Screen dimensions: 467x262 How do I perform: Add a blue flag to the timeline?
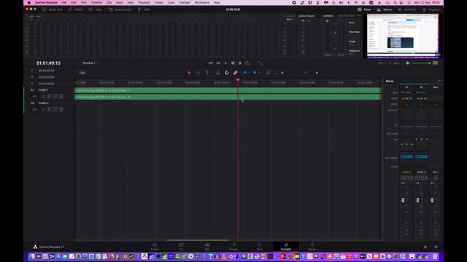245,73
